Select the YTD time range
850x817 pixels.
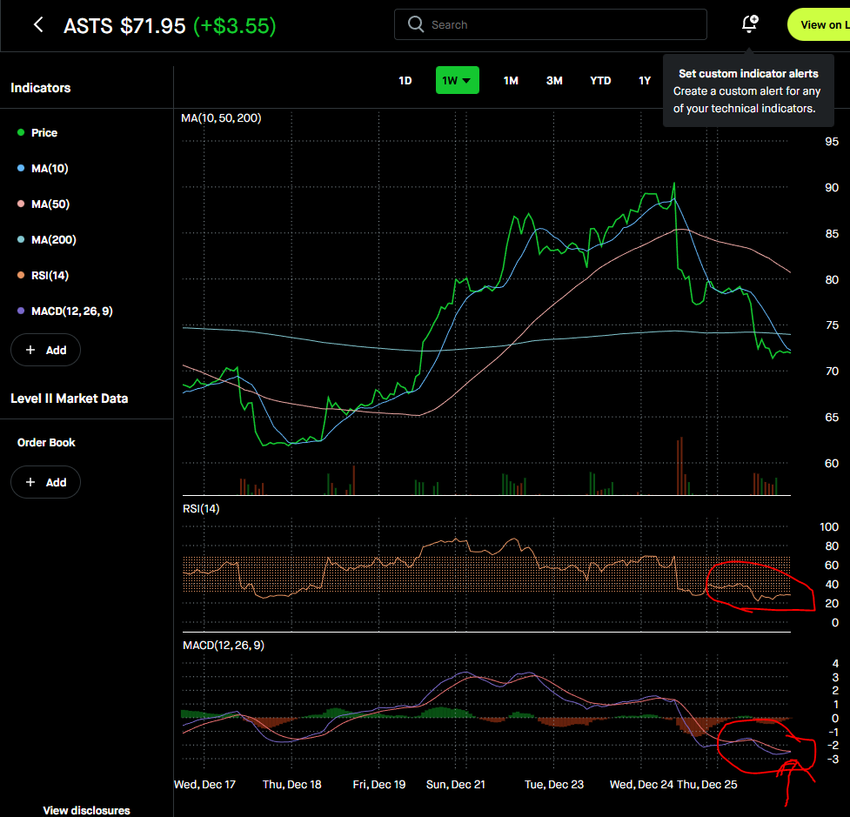[x=600, y=81]
